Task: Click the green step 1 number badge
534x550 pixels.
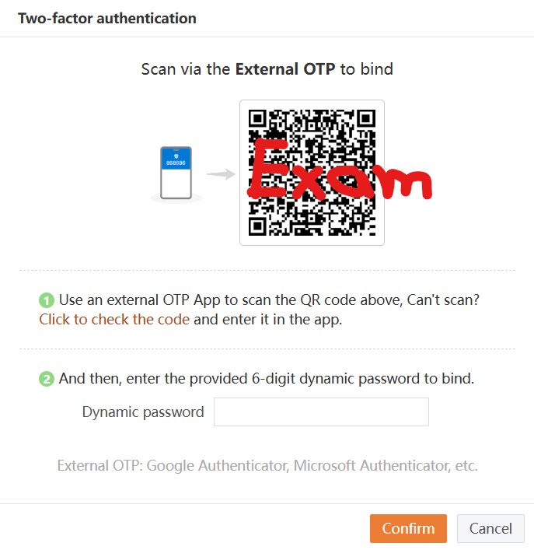Action: click(x=47, y=300)
